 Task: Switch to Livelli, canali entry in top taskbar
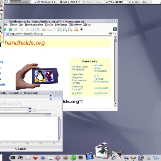tap(139, 2)
